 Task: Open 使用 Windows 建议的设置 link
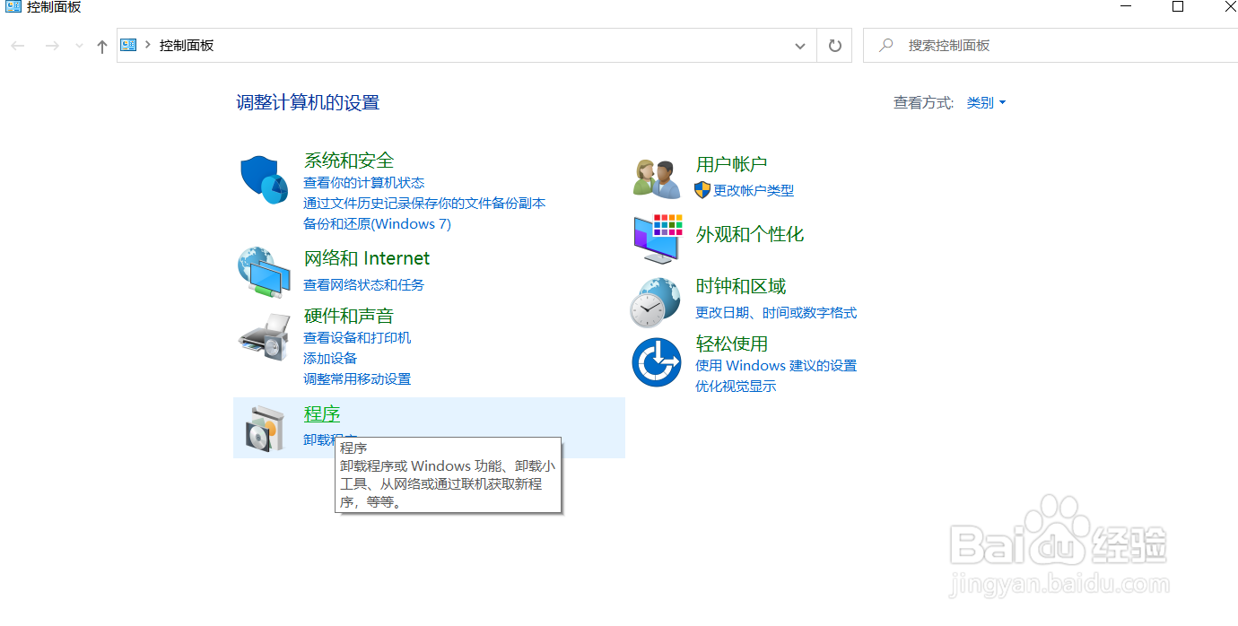(776, 365)
